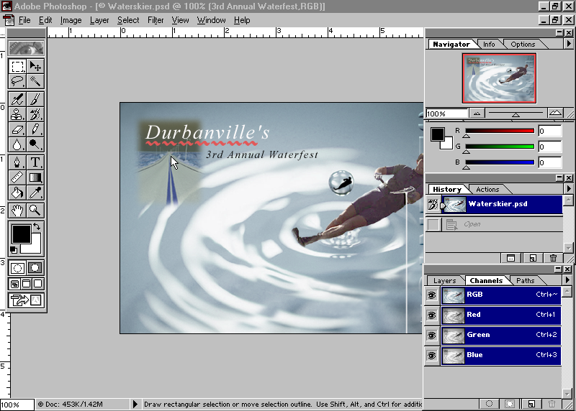
Task: Select the Eyedropper tool
Action: (35, 193)
